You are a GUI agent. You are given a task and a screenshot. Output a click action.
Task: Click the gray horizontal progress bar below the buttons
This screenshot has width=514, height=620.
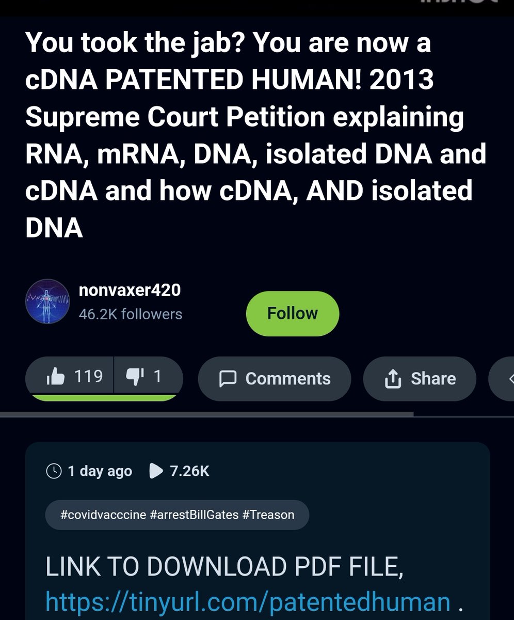tap(206, 414)
